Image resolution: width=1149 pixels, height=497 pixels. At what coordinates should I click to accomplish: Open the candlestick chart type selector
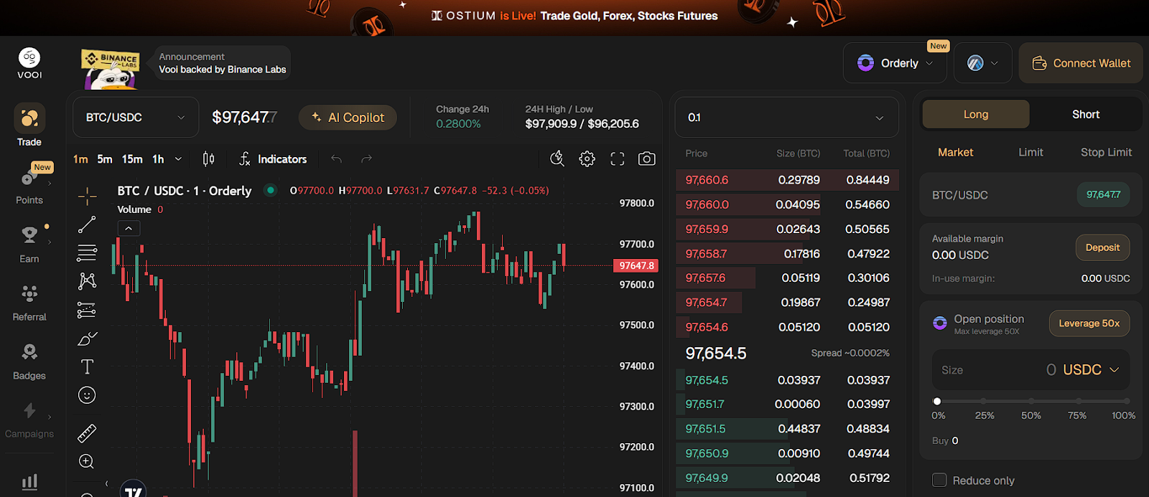208,159
